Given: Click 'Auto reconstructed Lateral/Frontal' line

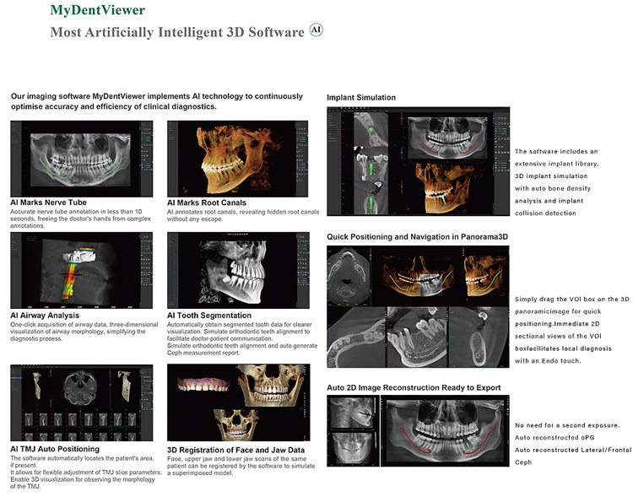Looking at the screenshot, I should (x=573, y=450).
